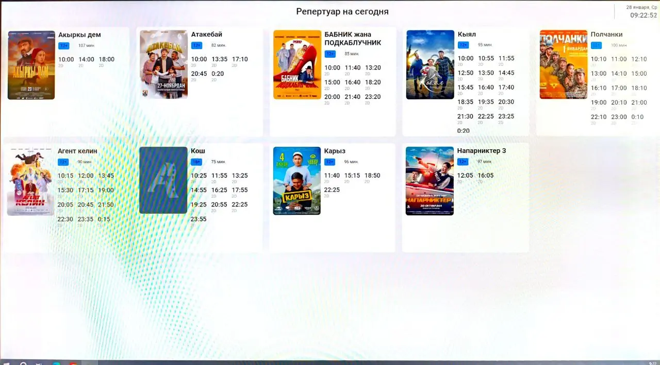This screenshot has height=365, width=660.
Task: Pick the 16:05 showtime for Напарниктер 3
Action: pos(486,176)
